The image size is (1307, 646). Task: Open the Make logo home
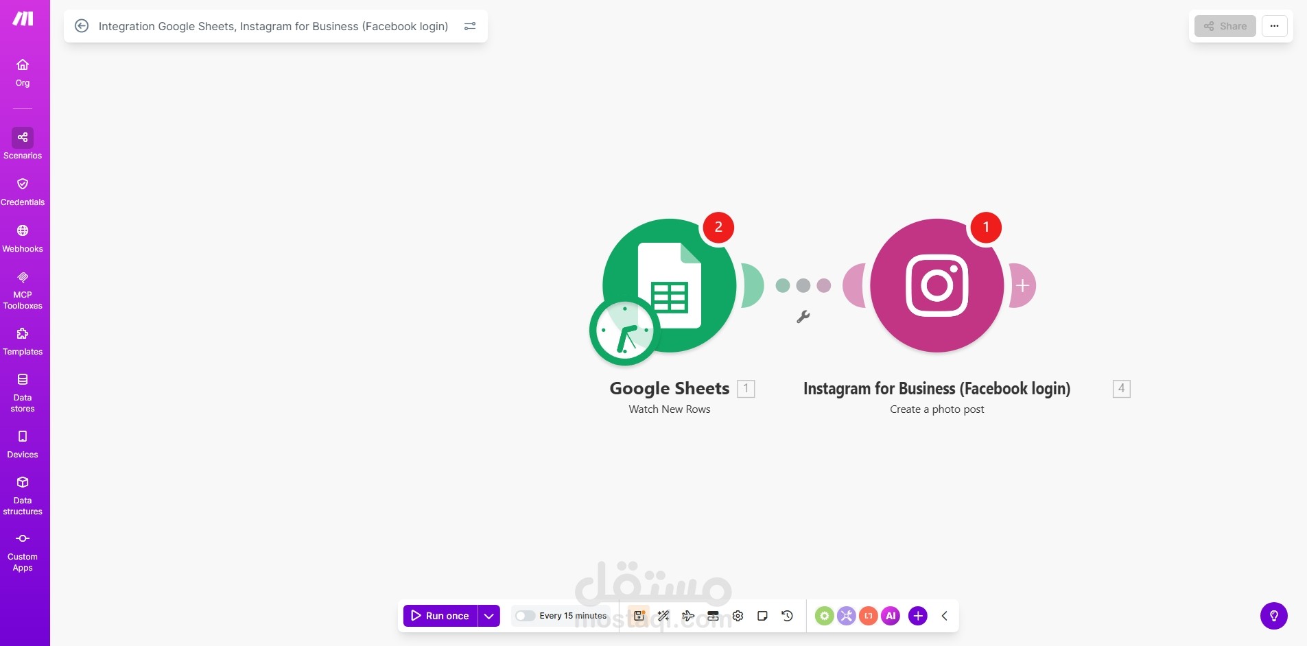coord(23,19)
